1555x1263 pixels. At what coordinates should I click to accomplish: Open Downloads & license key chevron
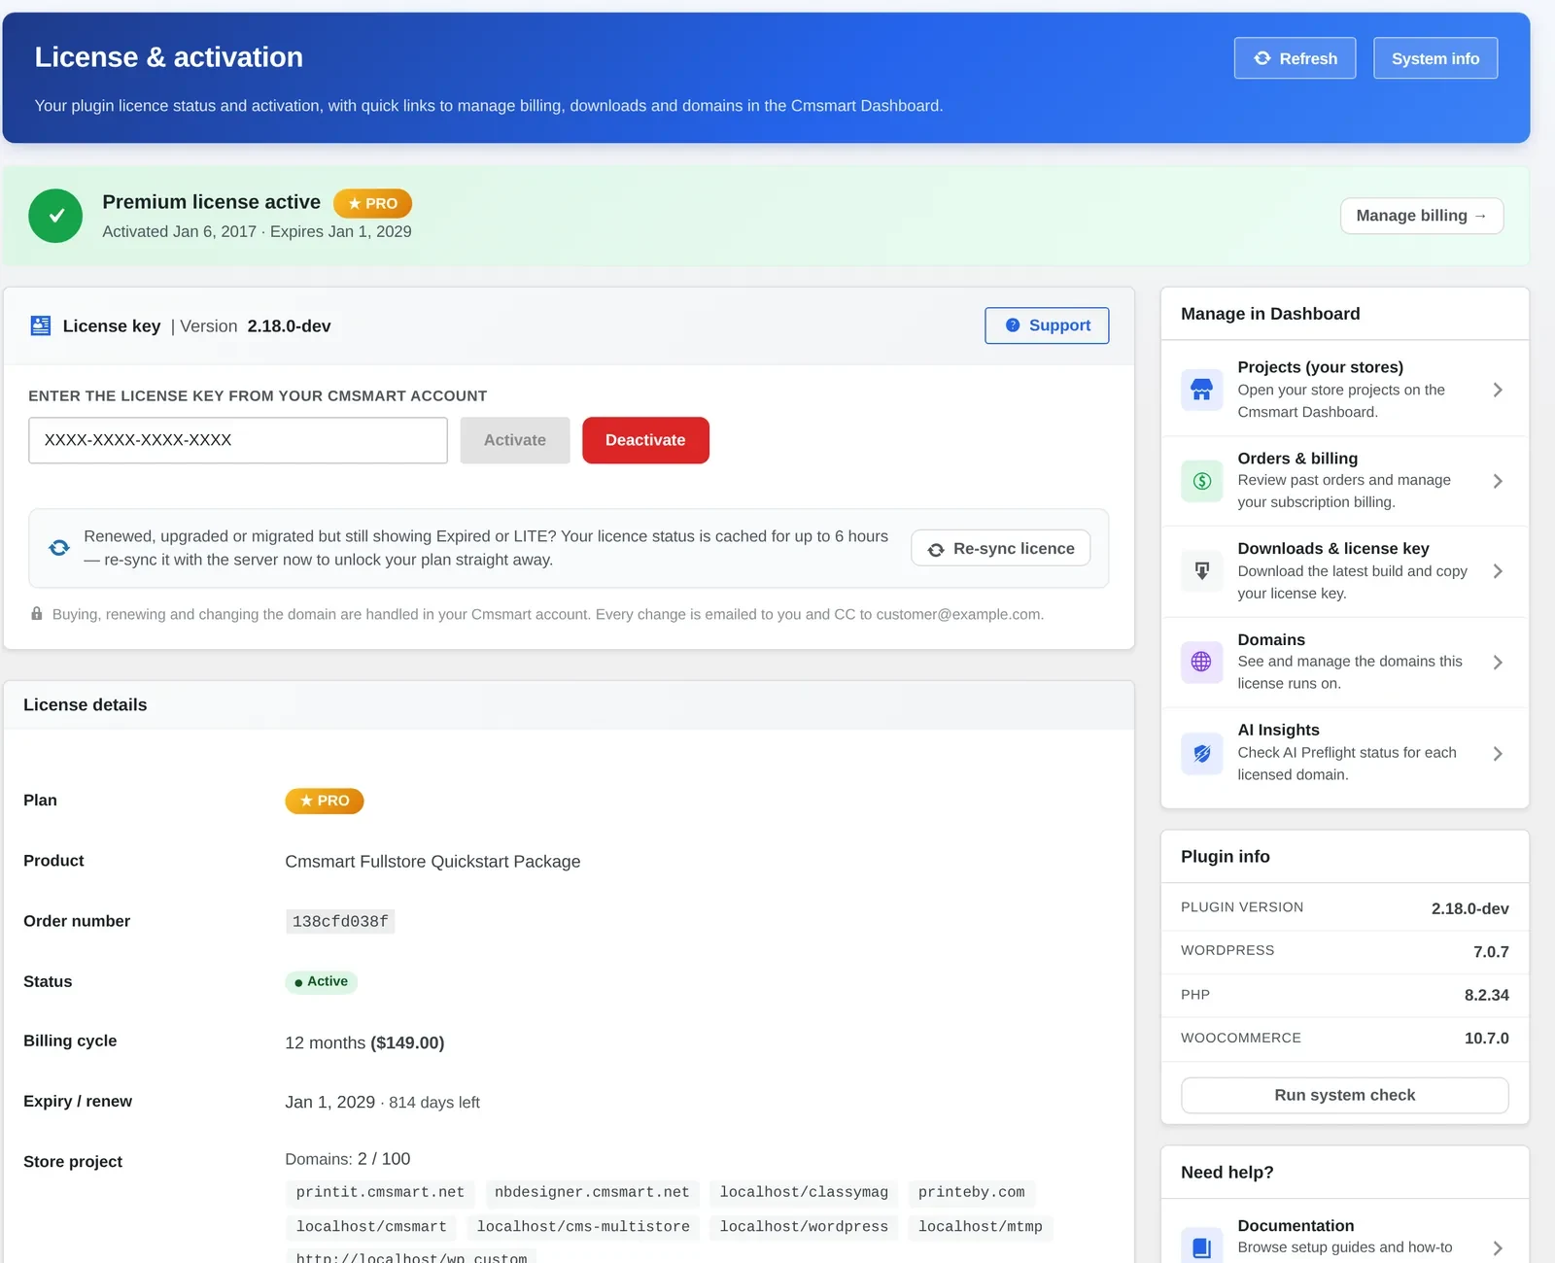pos(1498,571)
